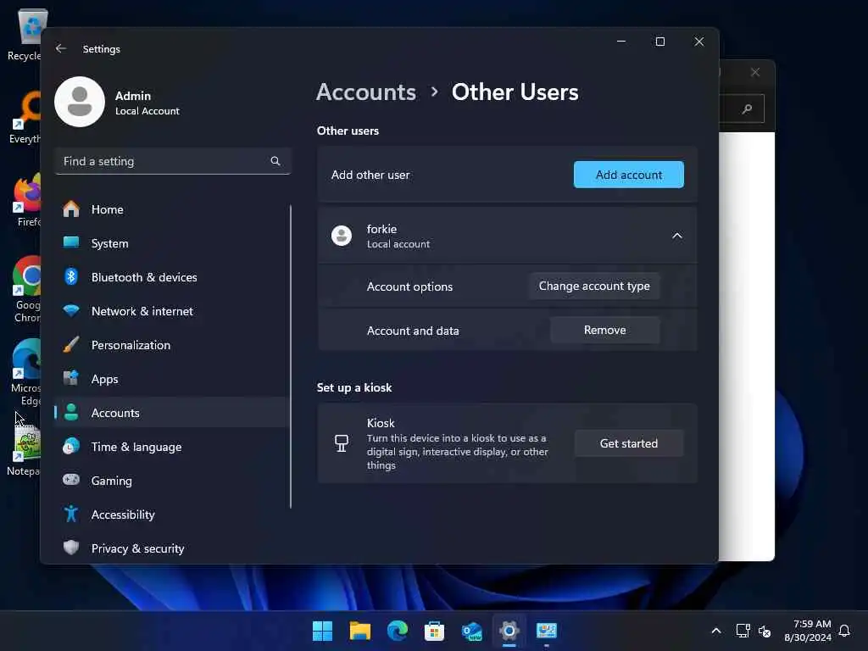Viewport: 868px width, 651px height.
Task: Click the Bluetooth icon in the sidebar
Action: point(71,276)
